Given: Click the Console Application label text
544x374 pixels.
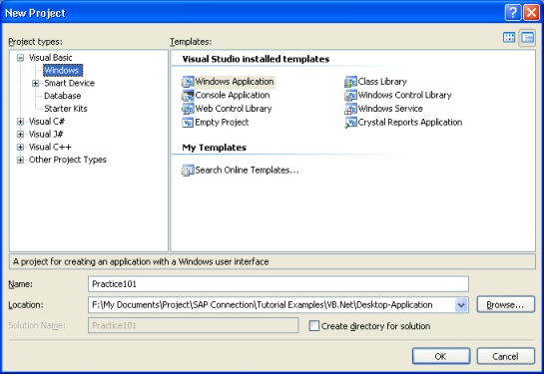Looking at the screenshot, I should pos(233,96).
